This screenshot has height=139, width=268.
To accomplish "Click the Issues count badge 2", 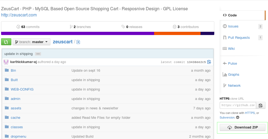I will (x=260, y=26).
